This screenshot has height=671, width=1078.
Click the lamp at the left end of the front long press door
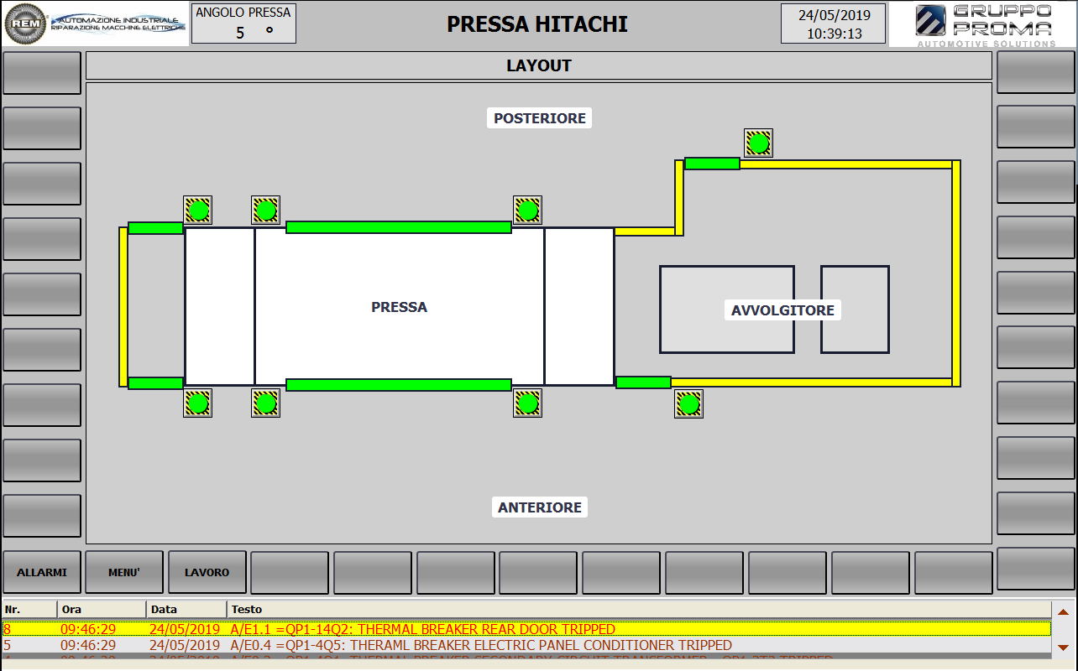click(265, 403)
